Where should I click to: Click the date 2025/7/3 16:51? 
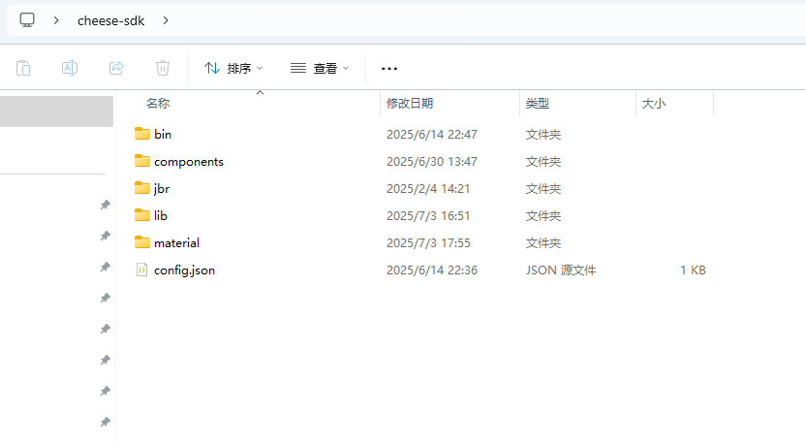coord(428,215)
